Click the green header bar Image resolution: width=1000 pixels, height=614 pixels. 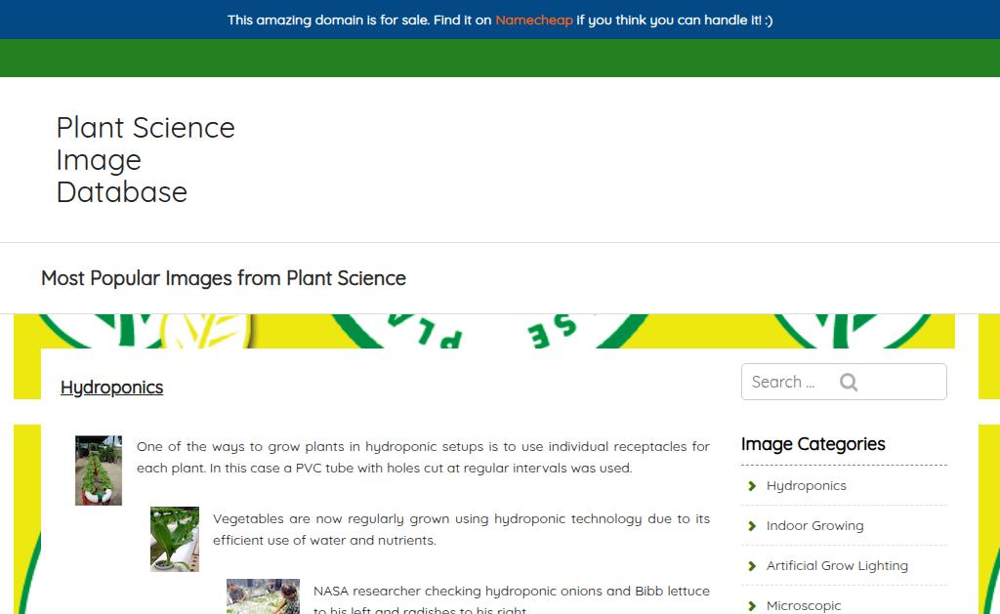pyautogui.click(x=500, y=58)
